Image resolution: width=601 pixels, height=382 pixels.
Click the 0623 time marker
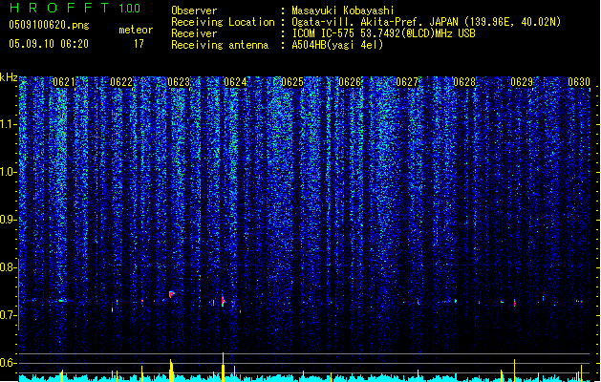pyautogui.click(x=179, y=82)
